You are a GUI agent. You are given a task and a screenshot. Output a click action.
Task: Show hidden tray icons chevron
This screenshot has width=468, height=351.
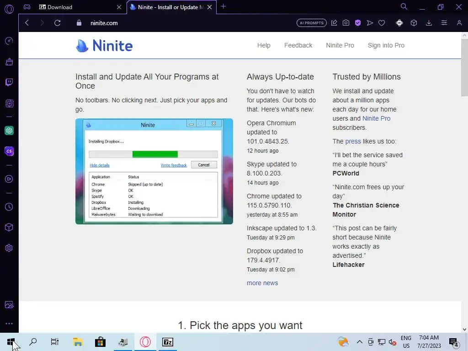[x=359, y=342]
